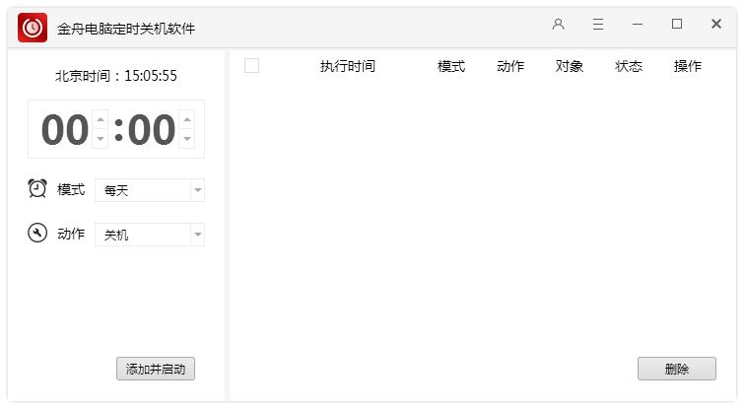Increase the minutes with up arrow
This screenshot has width=744, height=409.
point(186,119)
